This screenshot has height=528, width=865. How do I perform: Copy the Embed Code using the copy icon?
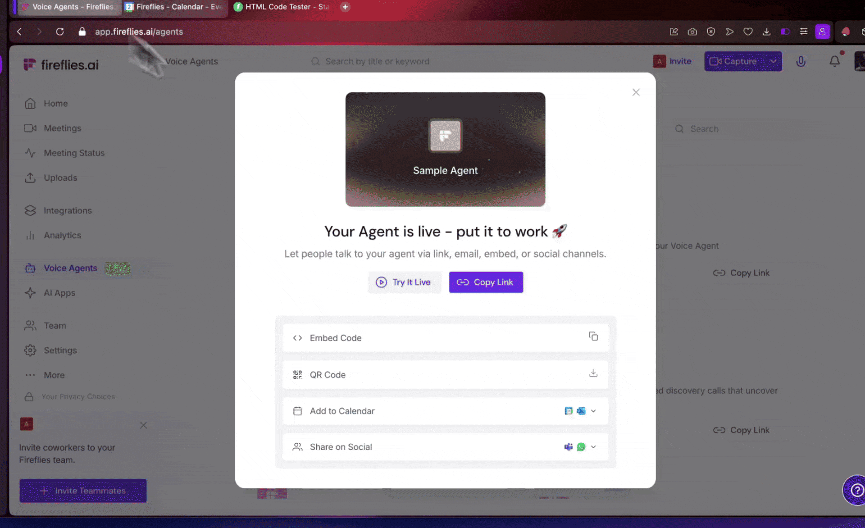click(x=593, y=337)
